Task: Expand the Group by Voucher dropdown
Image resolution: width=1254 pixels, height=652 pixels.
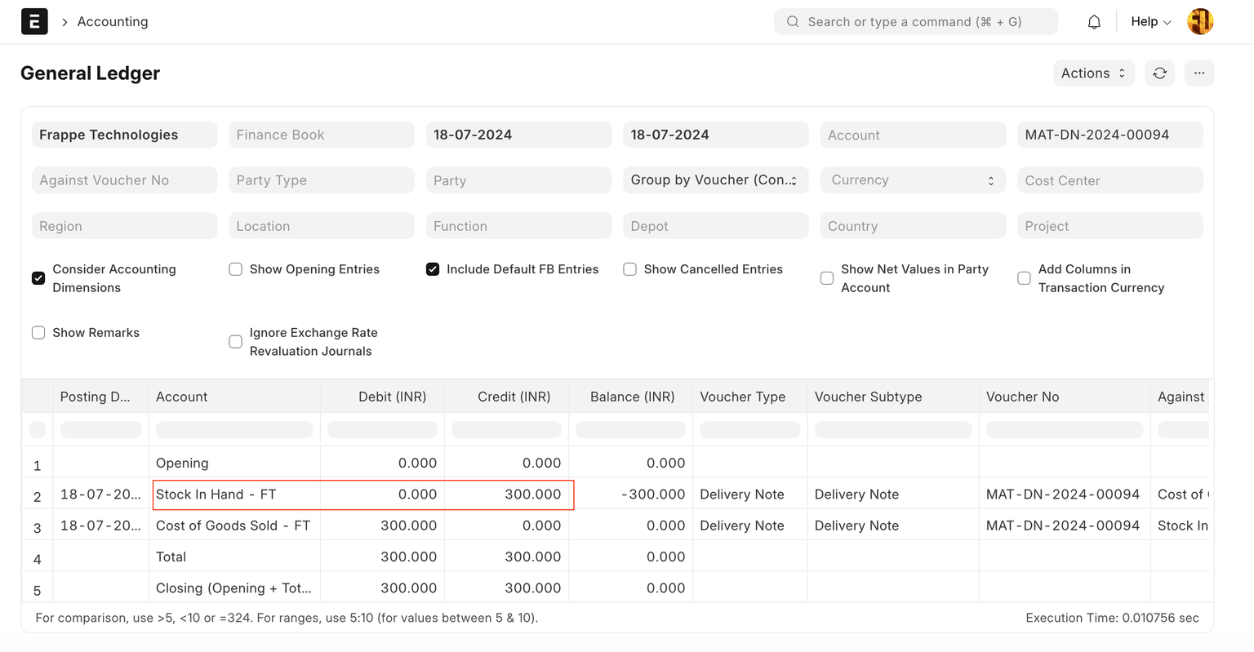Action: point(715,180)
